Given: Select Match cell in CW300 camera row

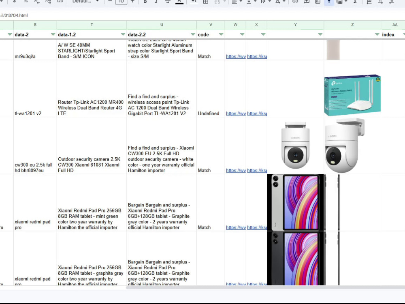Looking at the screenshot, I should 211,146.
